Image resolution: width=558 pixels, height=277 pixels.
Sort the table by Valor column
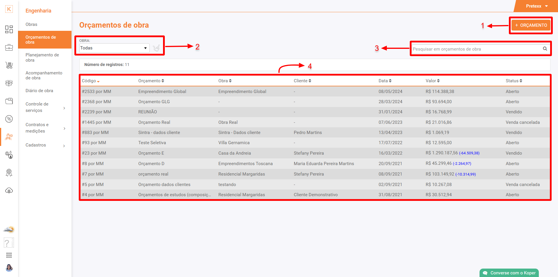(432, 81)
